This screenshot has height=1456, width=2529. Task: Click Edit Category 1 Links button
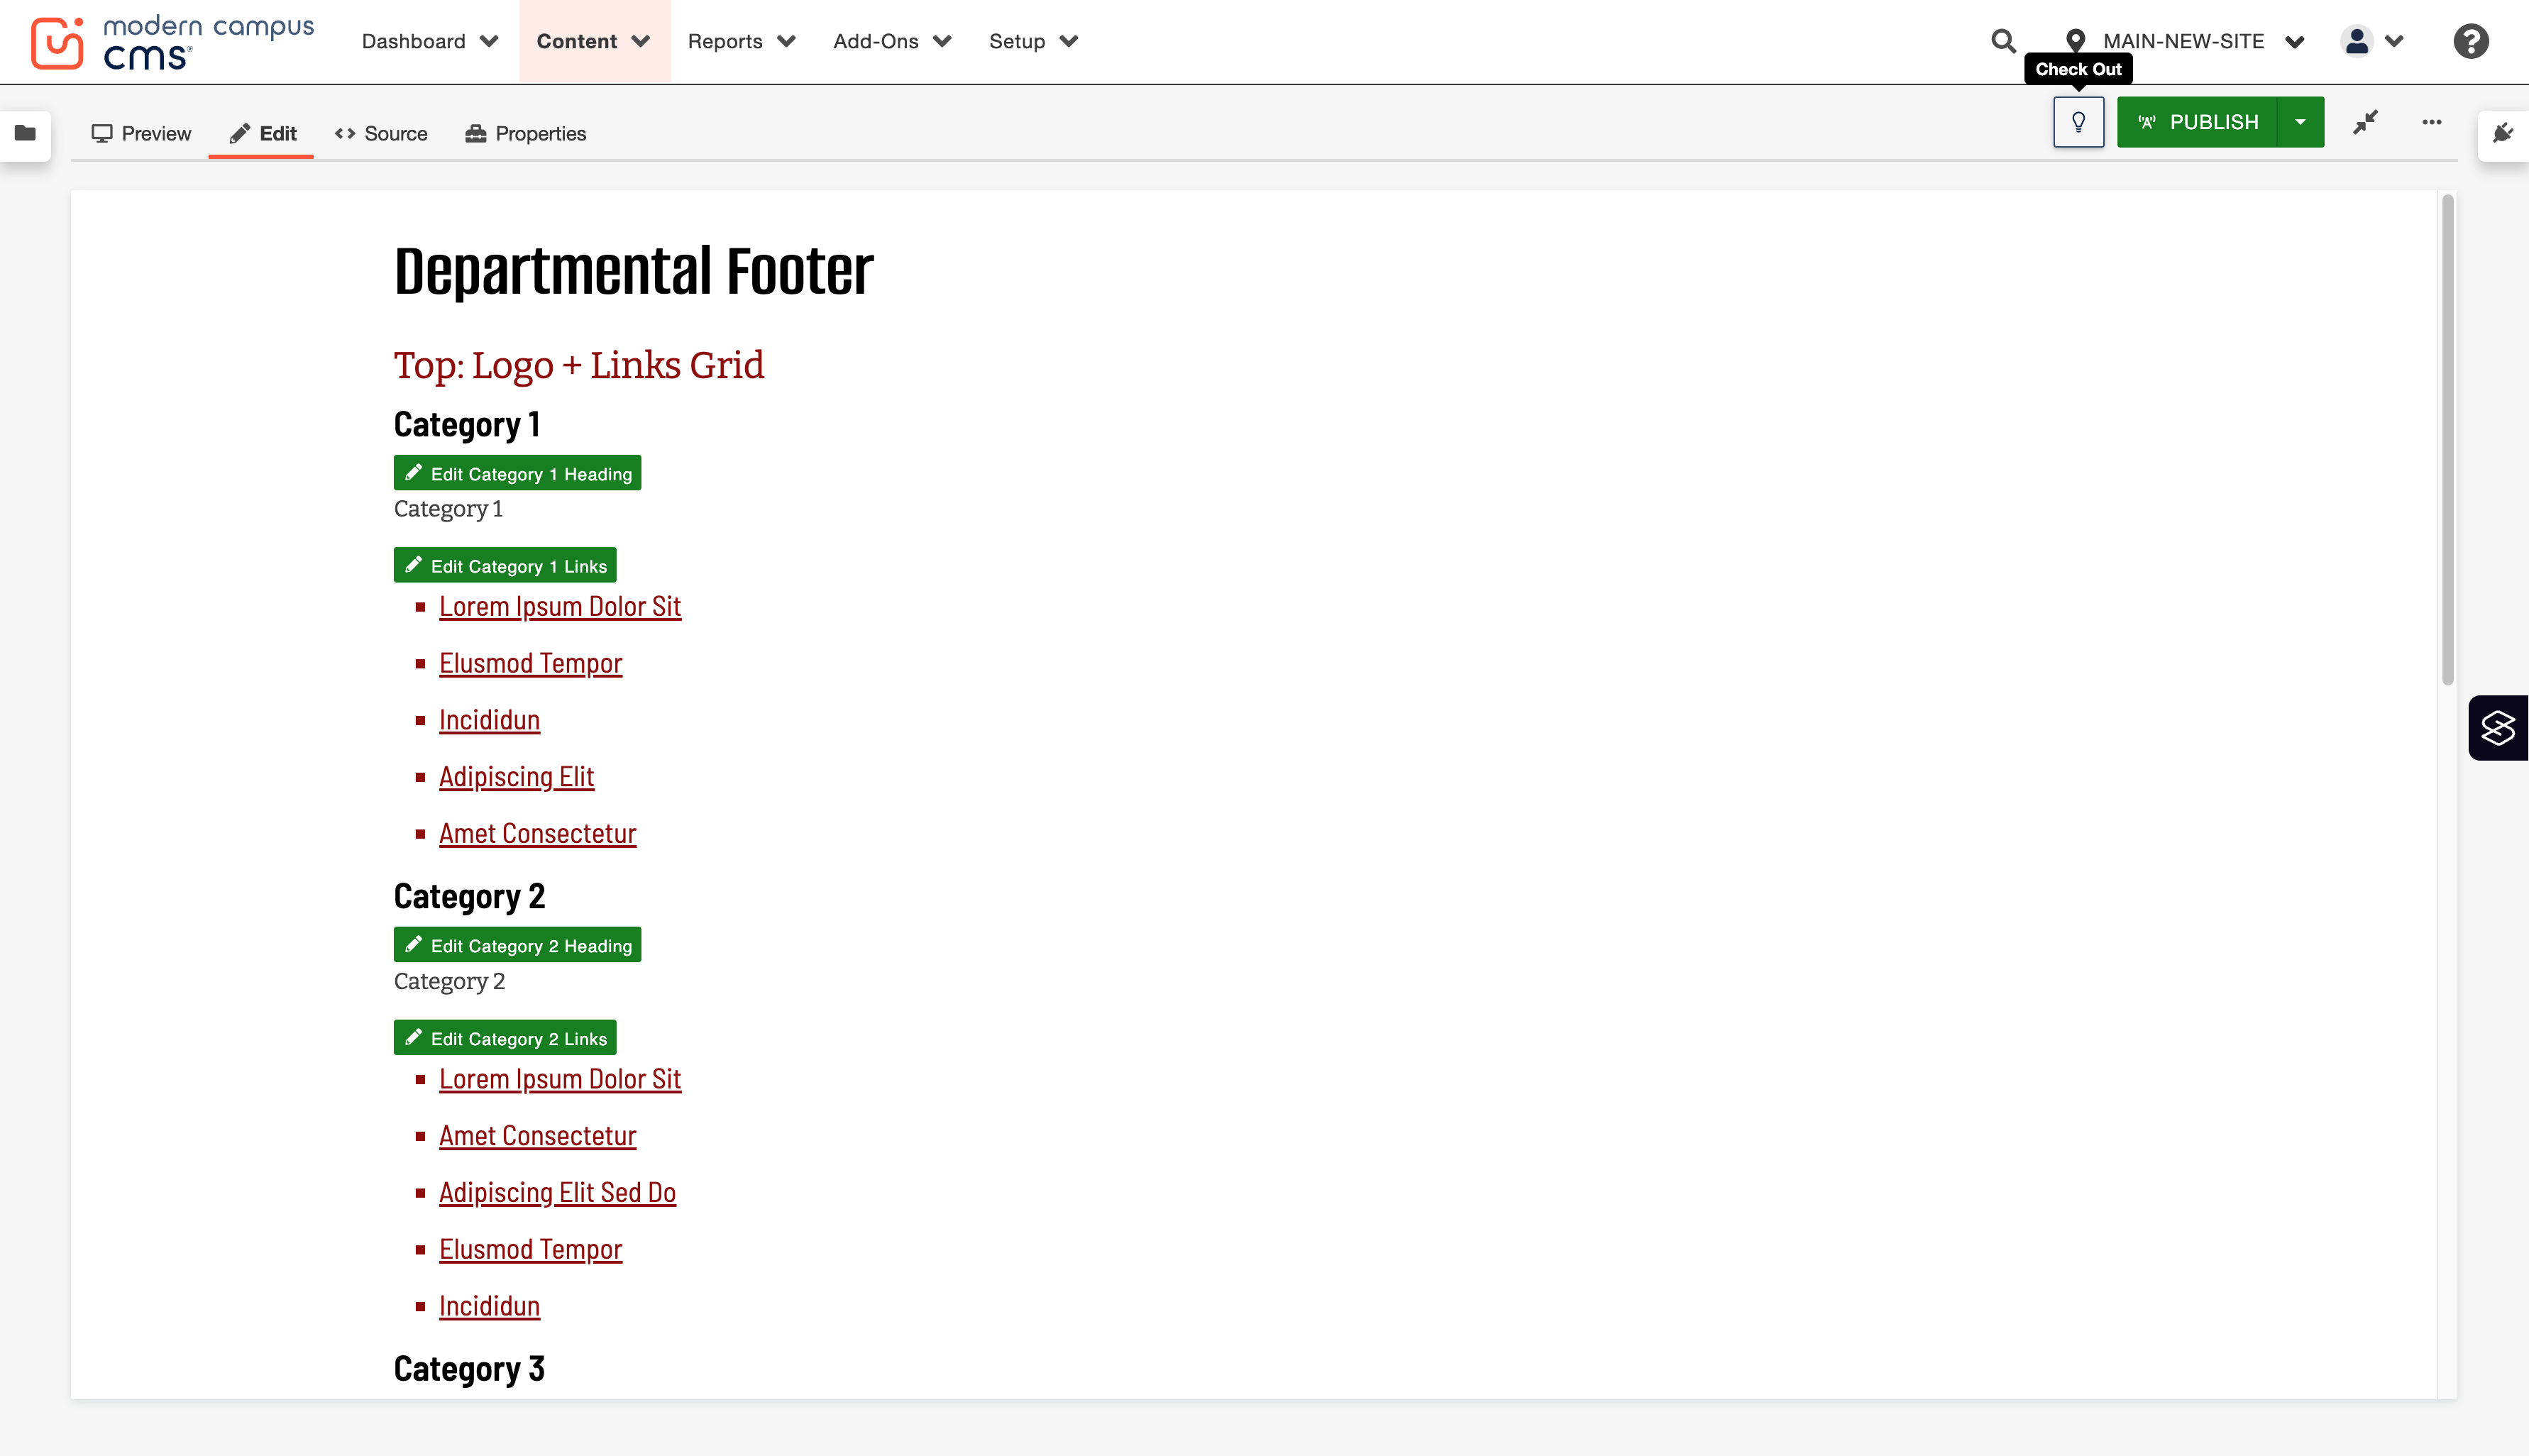click(x=505, y=565)
